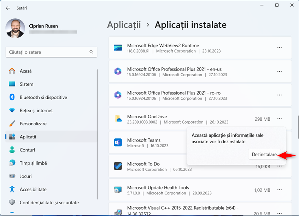
Task: Click the '06.10.2023' To Do install date
Action: [x=182, y=169]
